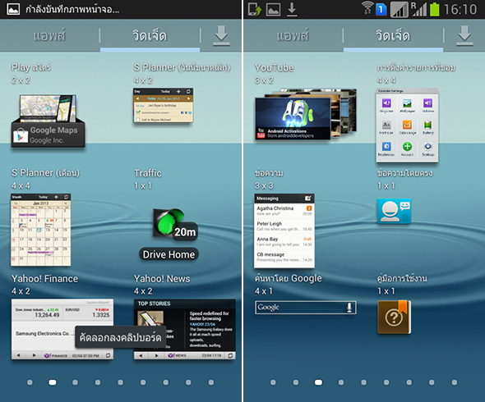The image size is (485, 402).
Task: Select the Messaging 3x3 widget preview
Action: tap(284, 231)
